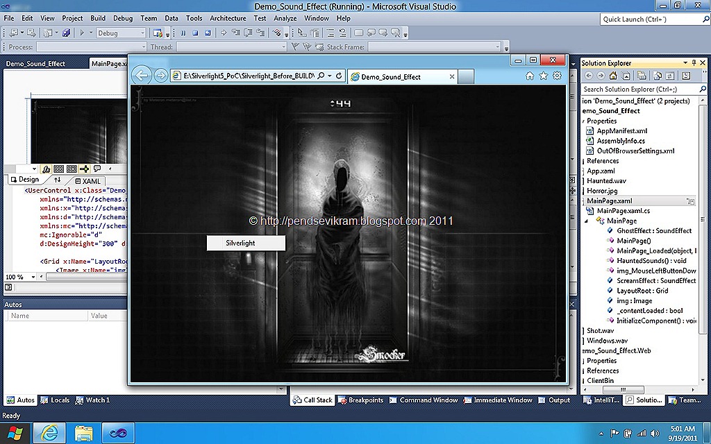Open the Process dropdown
The height and width of the screenshot is (444, 711).
(143, 46)
